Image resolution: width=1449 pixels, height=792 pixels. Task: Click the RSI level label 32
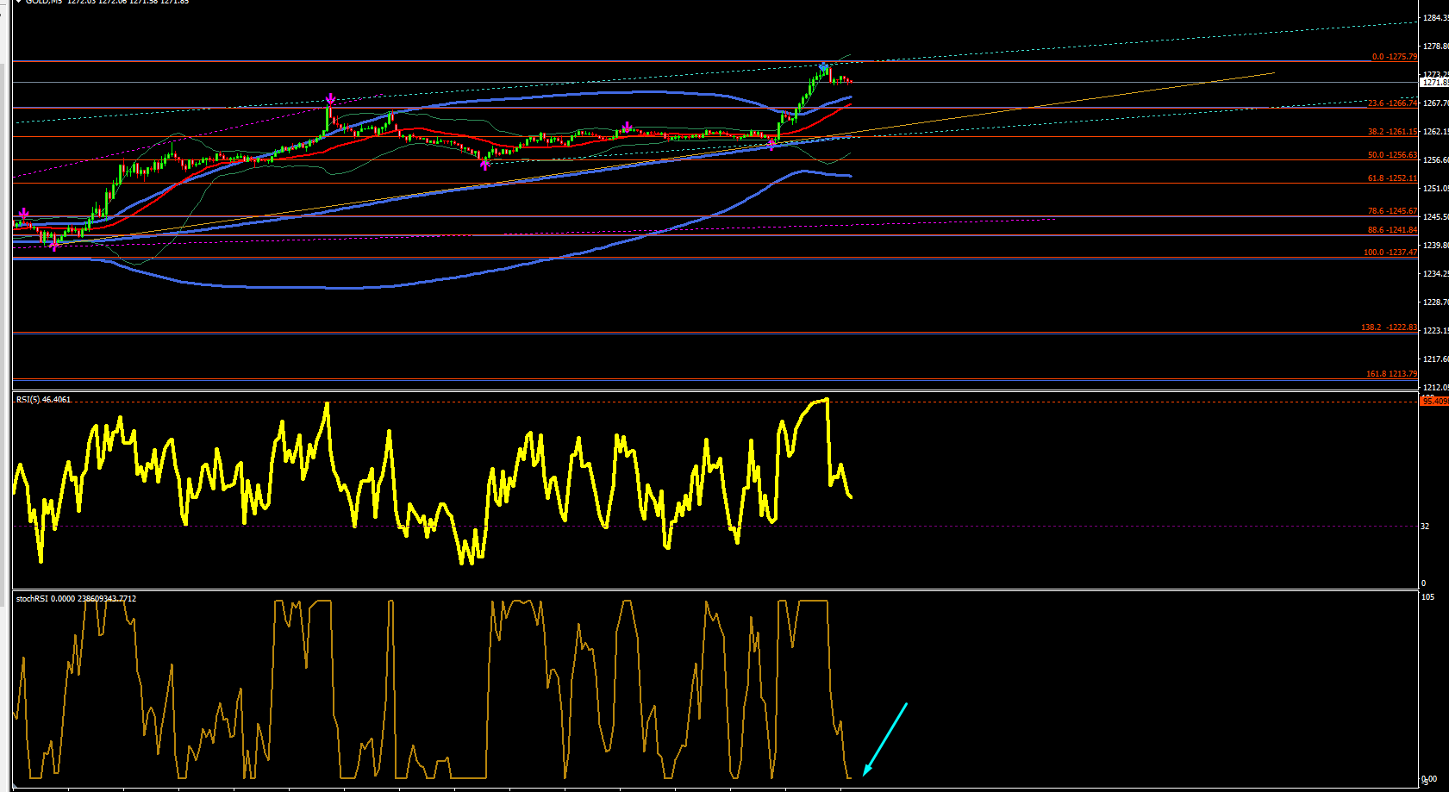pos(1425,527)
